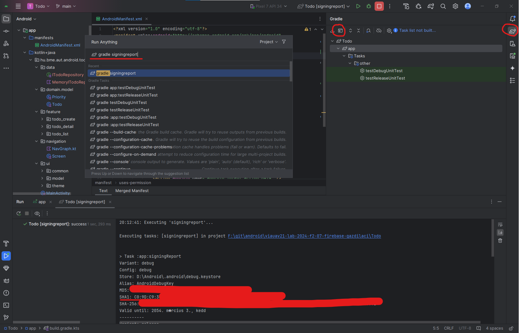519x333 pixels.
Task: Open the main branch dropdown
Action: [66, 6]
